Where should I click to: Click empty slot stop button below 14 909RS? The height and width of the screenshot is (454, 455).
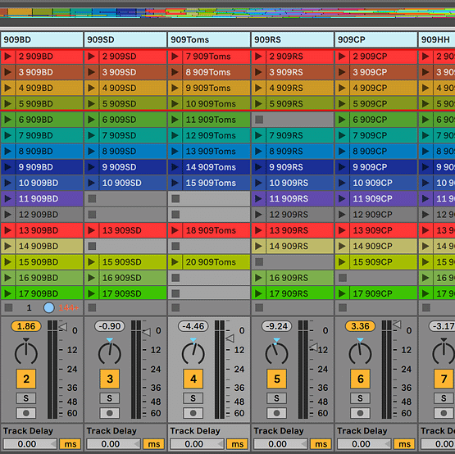[x=259, y=262]
